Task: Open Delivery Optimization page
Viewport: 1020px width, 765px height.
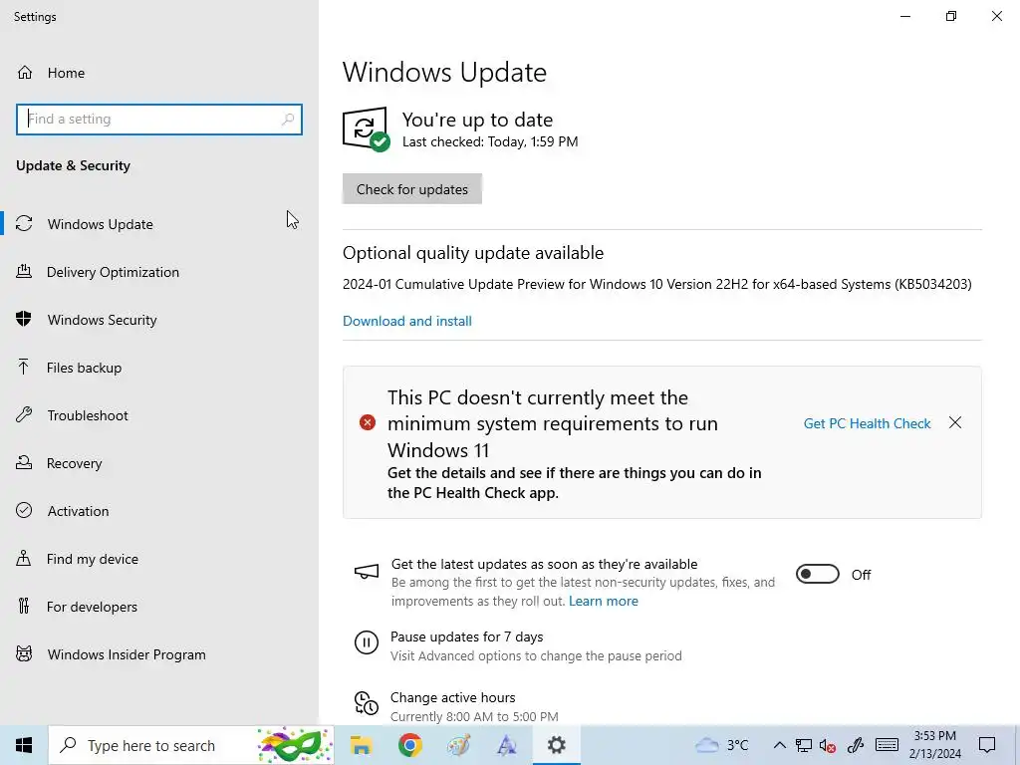Action: pos(159,272)
